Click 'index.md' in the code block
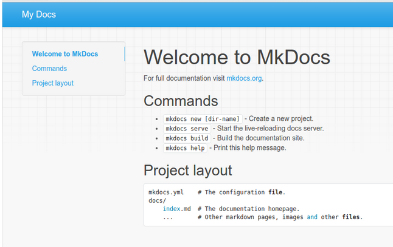The height and width of the screenshot is (247, 393). click(x=176, y=209)
